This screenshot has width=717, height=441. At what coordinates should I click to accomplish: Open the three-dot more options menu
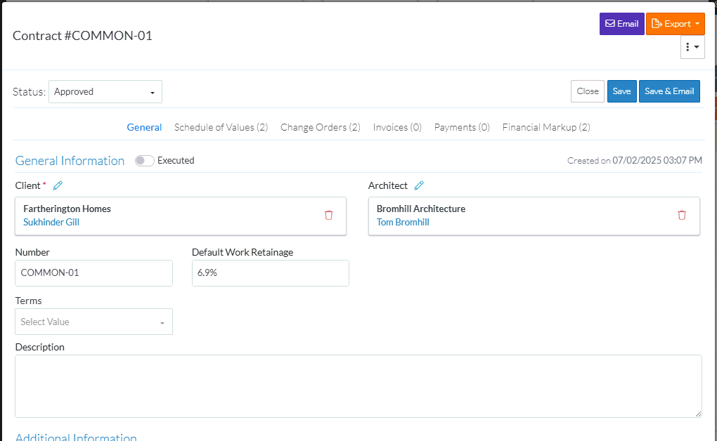692,47
